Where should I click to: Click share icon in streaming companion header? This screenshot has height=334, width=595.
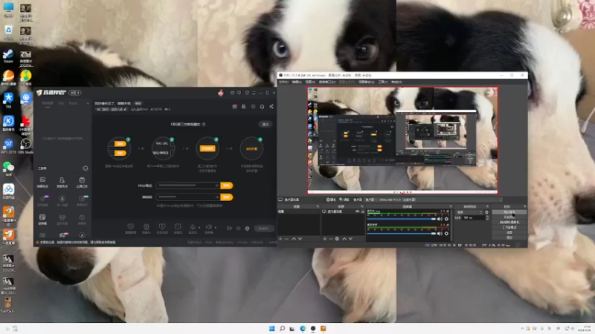coord(271,106)
